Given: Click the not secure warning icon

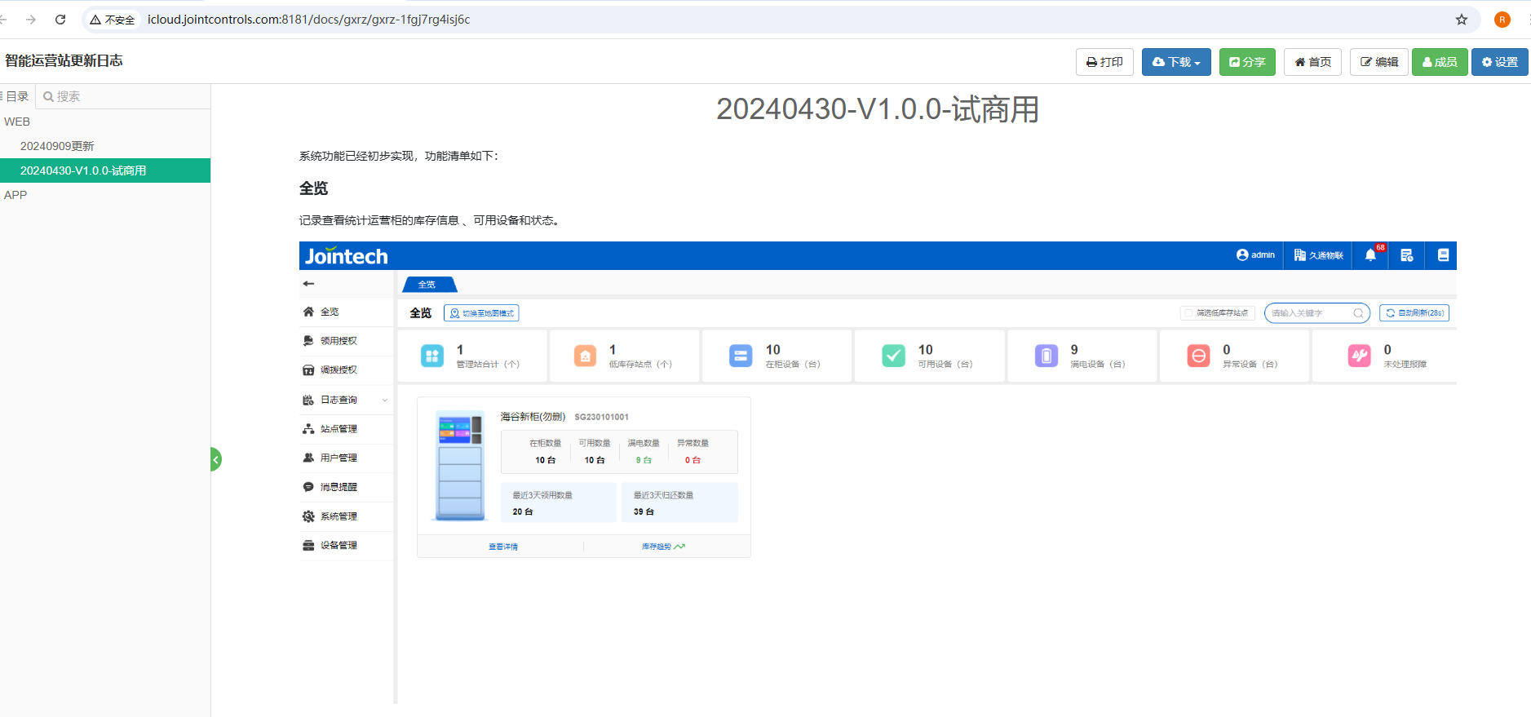Looking at the screenshot, I should 96,20.
